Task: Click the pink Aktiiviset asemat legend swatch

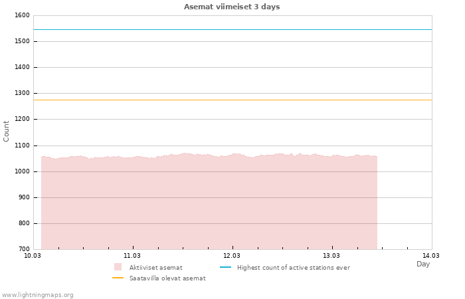Action: click(x=118, y=267)
